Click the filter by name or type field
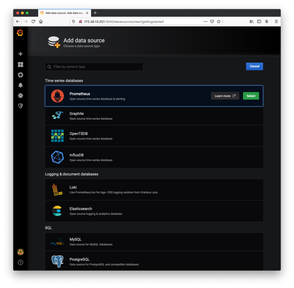The image size is (294, 288). click(x=94, y=66)
